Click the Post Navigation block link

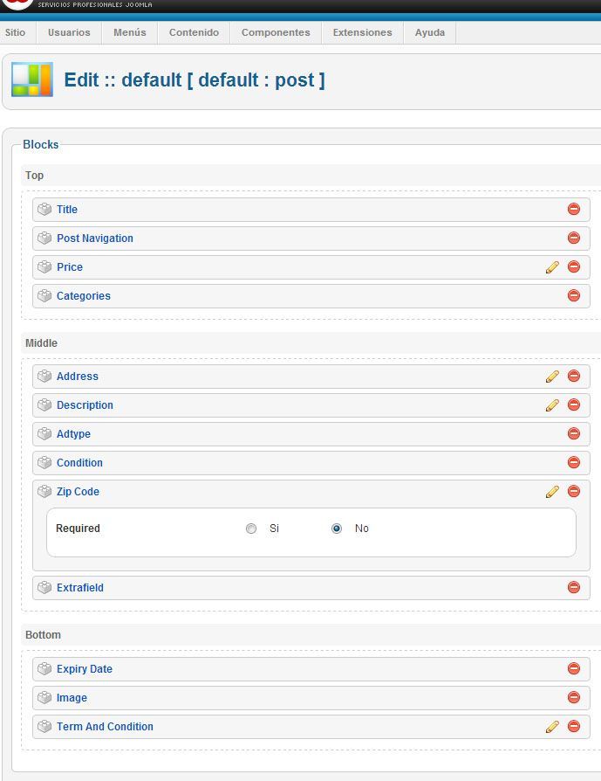tap(95, 238)
